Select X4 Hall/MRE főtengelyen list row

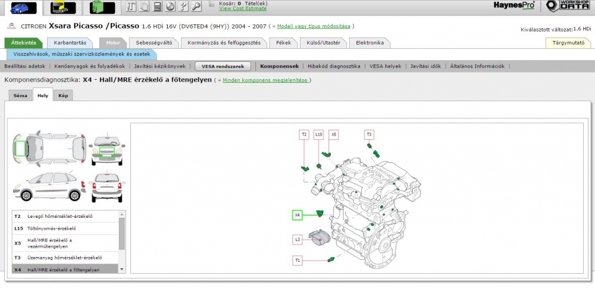click(65, 268)
